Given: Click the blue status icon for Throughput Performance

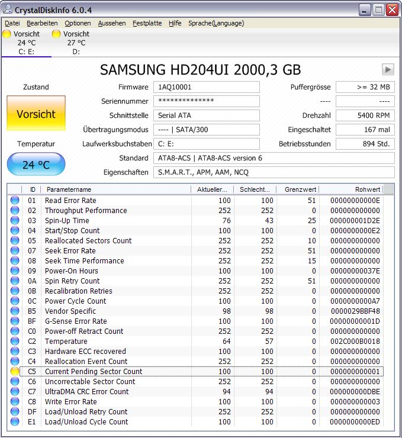Looking at the screenshot, I should coord(15,210).
